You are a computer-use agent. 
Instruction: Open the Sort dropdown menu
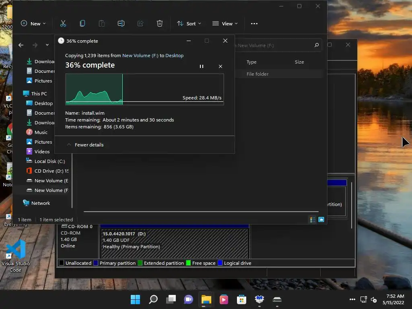[189, 23]
